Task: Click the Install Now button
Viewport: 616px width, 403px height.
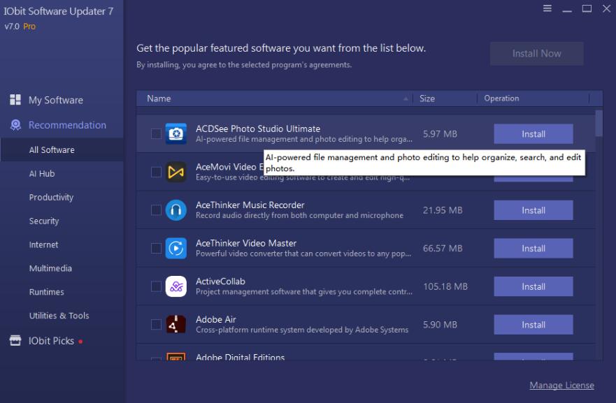Action: point(537,54)
